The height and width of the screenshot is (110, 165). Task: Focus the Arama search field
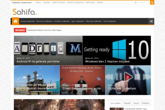(x=144, y=2)
